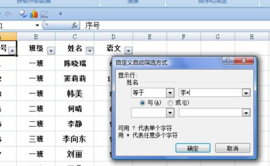Click the 一班 cell in 陈晓瑞 row

point(36,63)
